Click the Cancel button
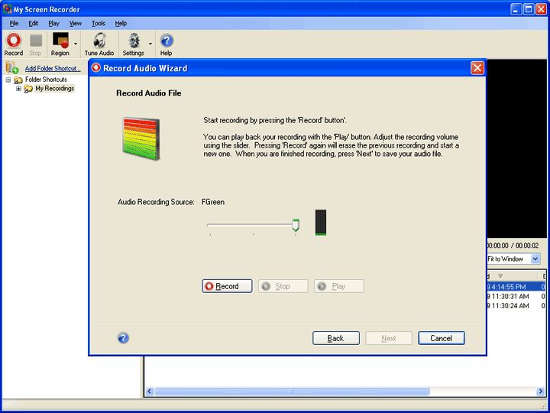550x413 pixels. (441, 338)
